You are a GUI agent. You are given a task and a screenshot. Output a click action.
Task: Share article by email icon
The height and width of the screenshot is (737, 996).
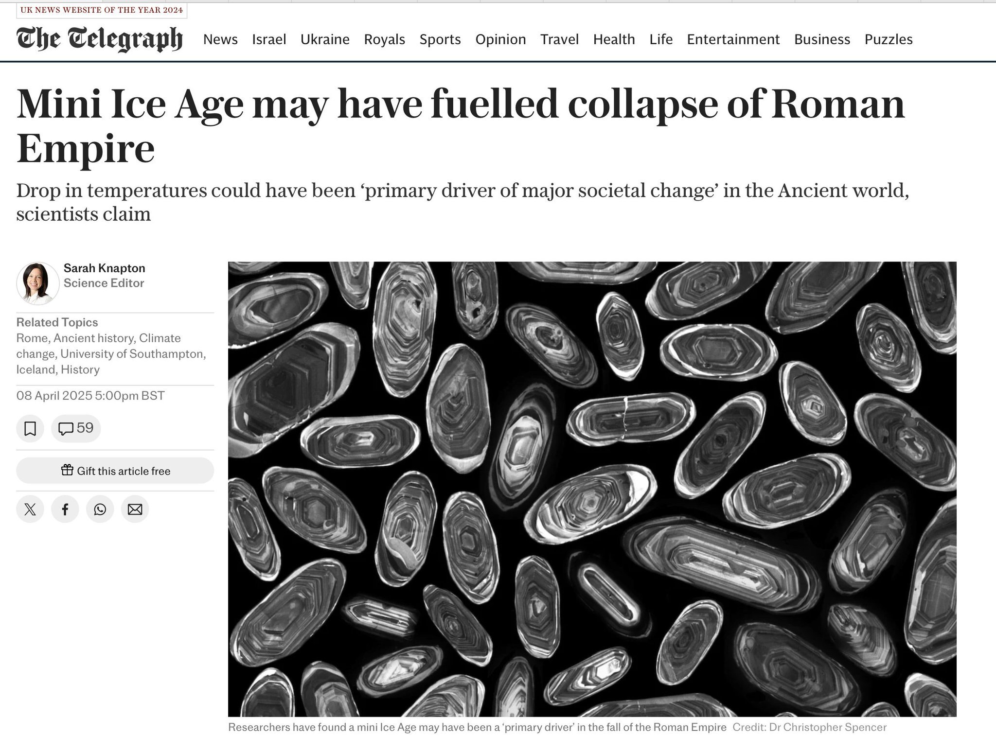[135, 509]
